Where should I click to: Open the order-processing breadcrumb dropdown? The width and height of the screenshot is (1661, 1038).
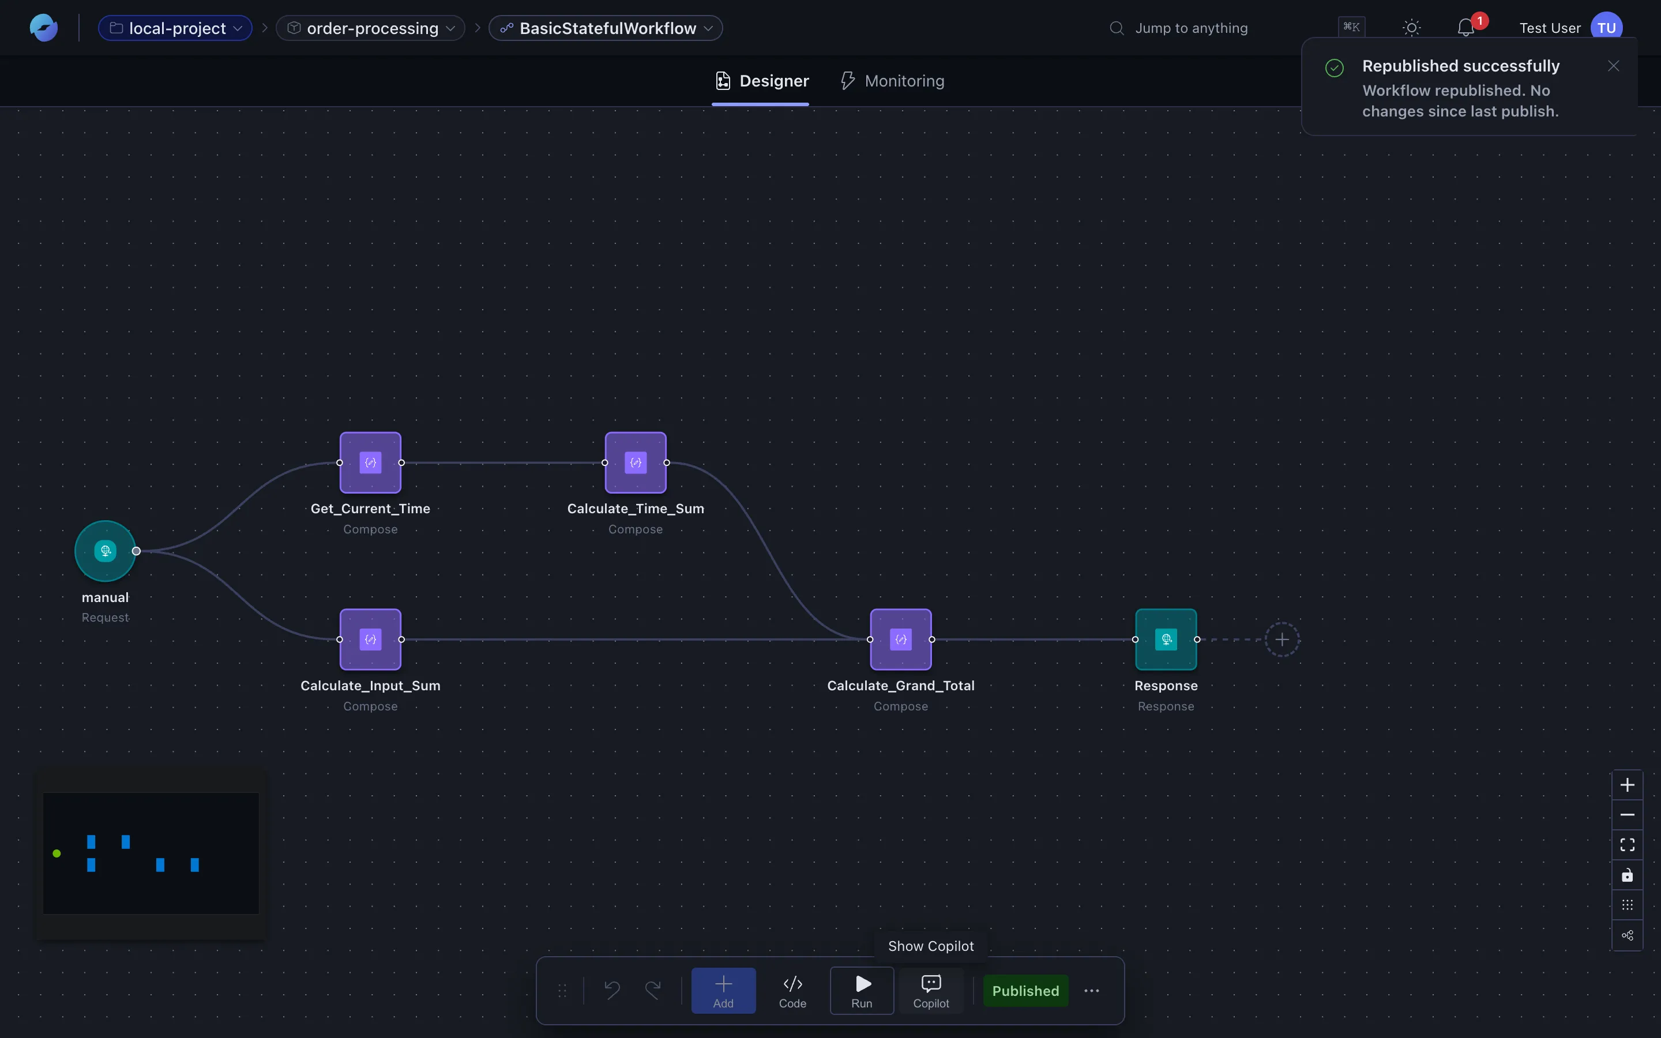[371, 28]
